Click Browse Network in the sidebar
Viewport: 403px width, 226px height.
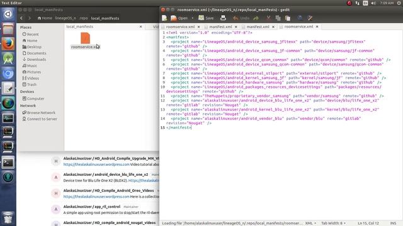tap(38, 112)
